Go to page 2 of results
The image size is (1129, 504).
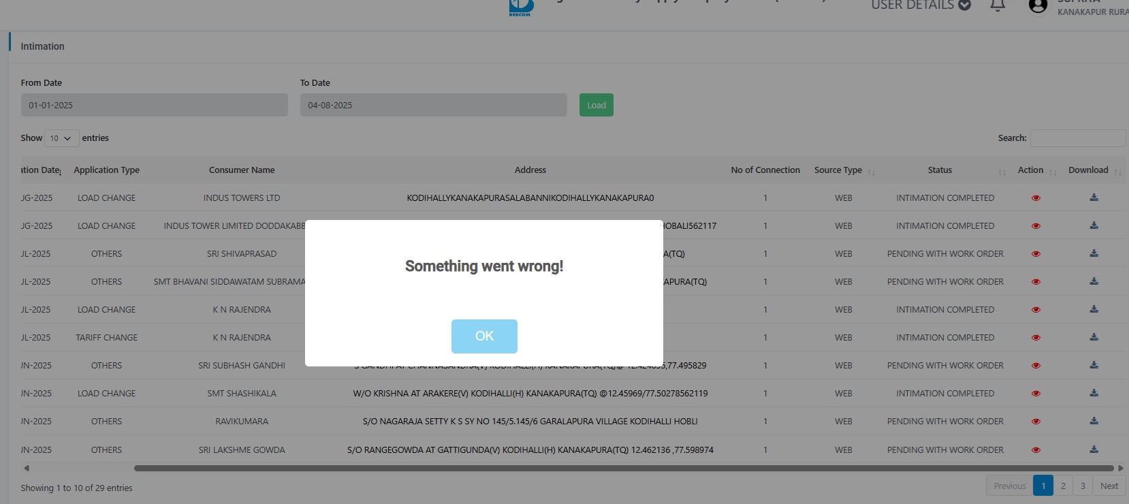tap(1063, 486)
